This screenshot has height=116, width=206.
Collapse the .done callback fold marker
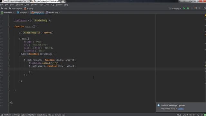[x=9, y=54]
